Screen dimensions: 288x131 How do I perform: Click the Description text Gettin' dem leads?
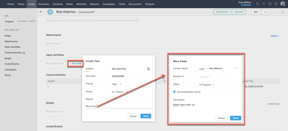click(184, 105)
